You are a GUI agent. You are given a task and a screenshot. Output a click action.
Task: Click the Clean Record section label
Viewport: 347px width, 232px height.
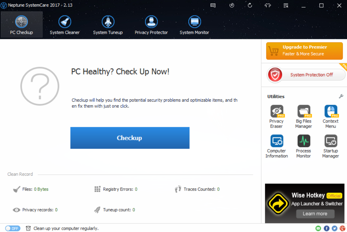pos(20,174)
